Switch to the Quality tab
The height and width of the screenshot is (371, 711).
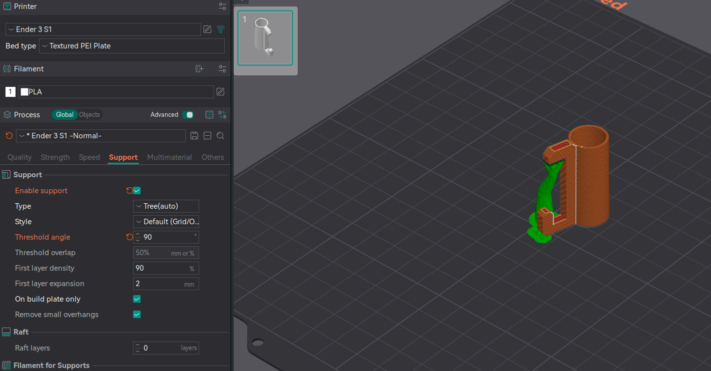(20, 157)
